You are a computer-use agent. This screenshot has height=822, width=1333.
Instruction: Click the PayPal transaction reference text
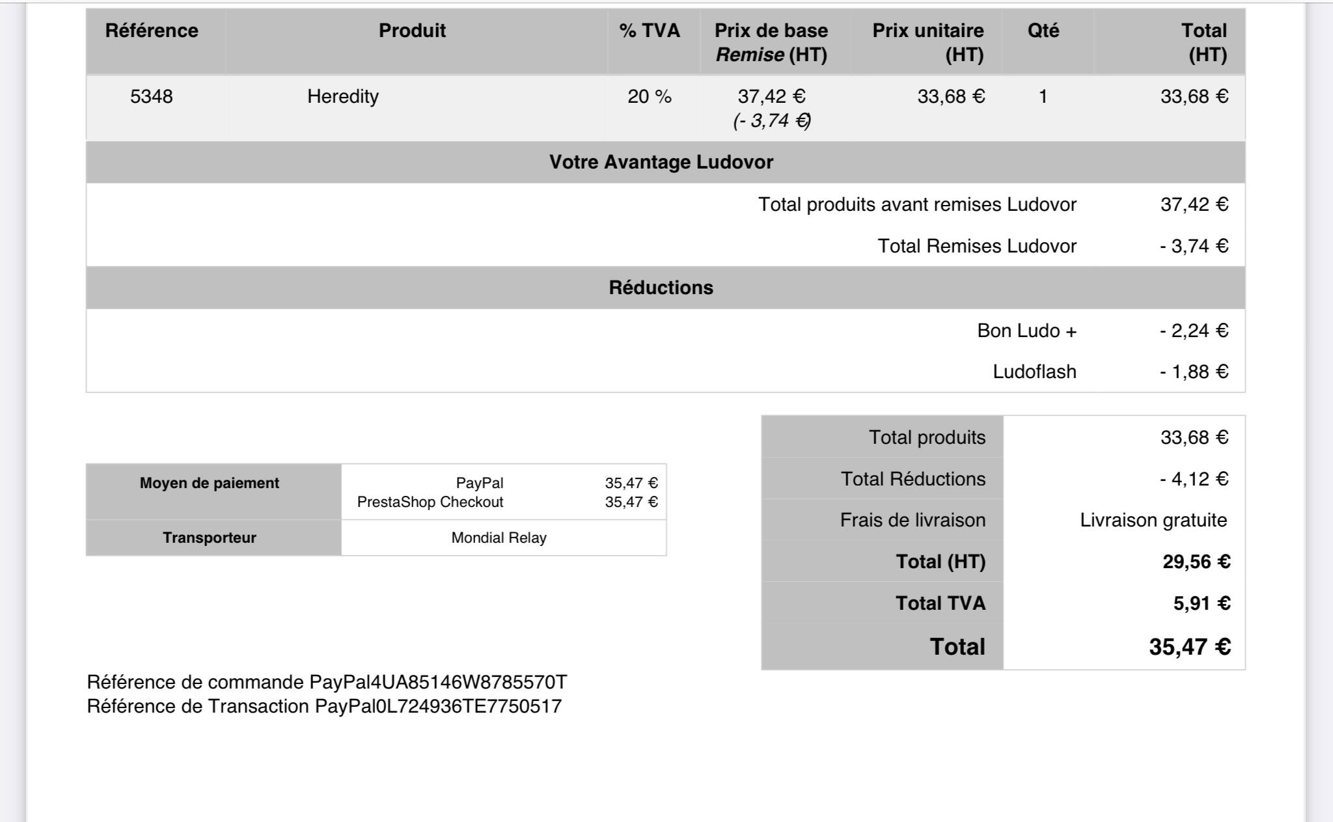click(x=324, y=706)
